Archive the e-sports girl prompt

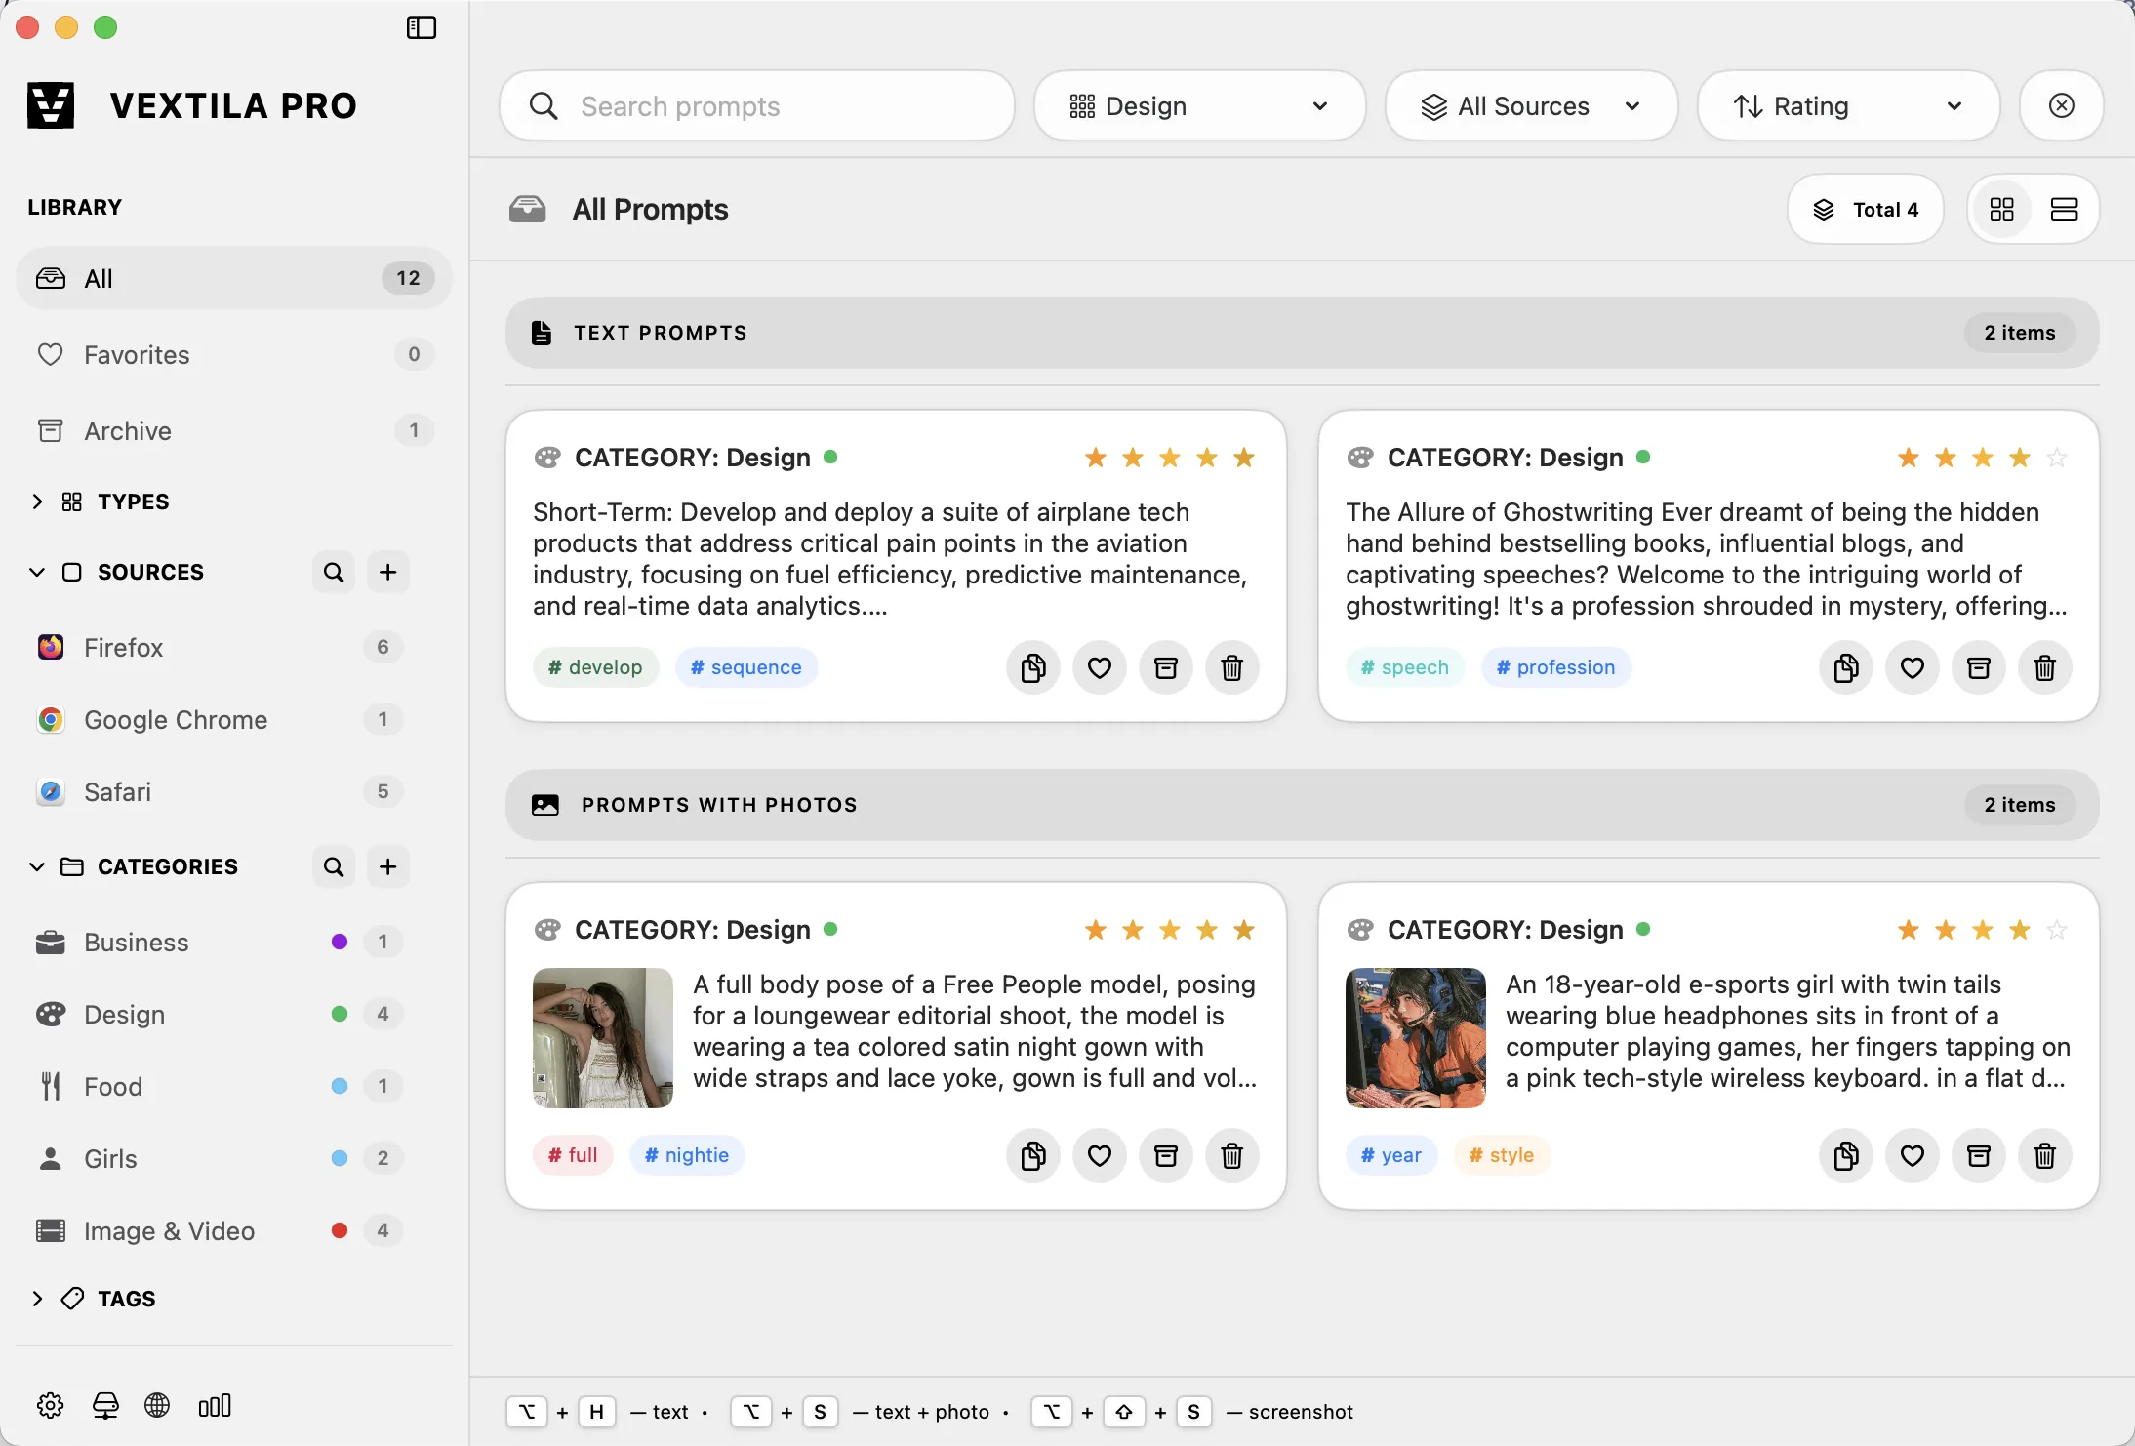(1979, 1155)
